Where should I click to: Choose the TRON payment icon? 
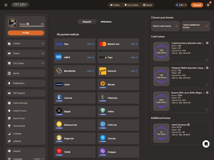tap(59, 151)
